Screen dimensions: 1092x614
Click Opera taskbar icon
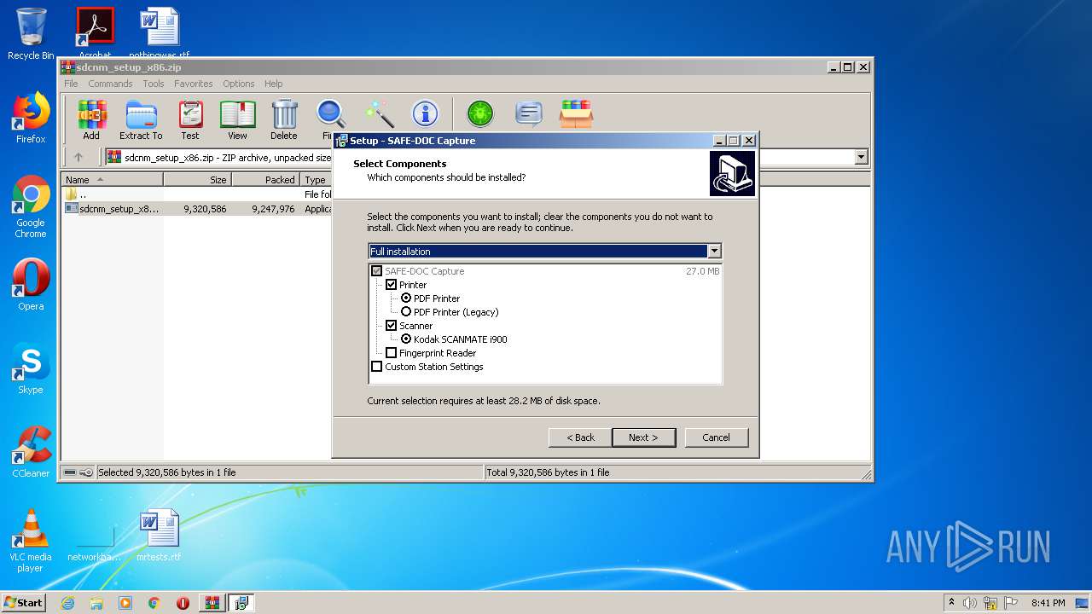pyautogui.click(x=183, y=603)
